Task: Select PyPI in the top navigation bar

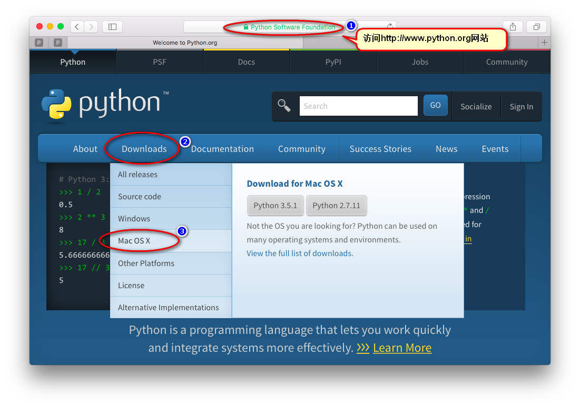Action: tap(333, 62)
